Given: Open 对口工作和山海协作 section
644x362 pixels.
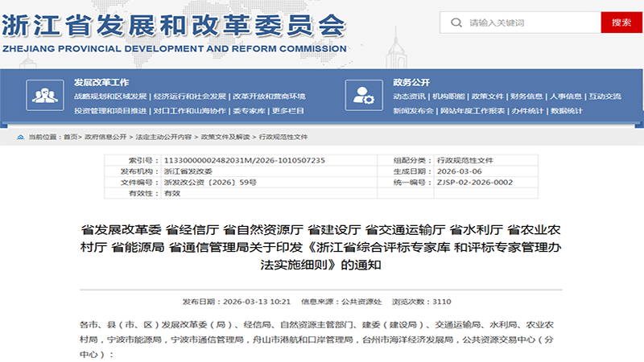Looking at the screenshot, I should coord(190,111).
